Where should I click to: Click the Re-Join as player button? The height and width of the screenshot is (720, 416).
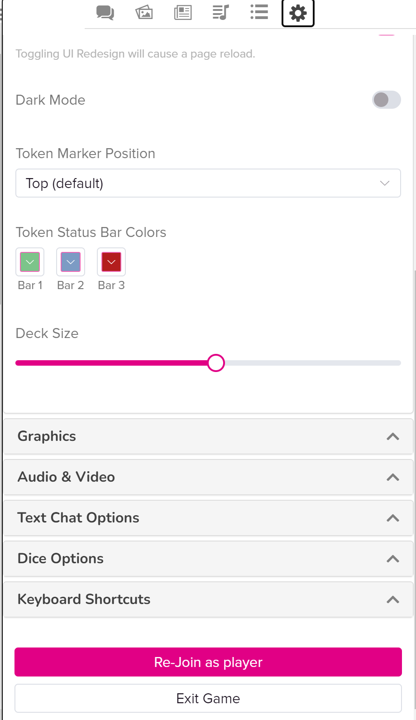tap(208, 662)
